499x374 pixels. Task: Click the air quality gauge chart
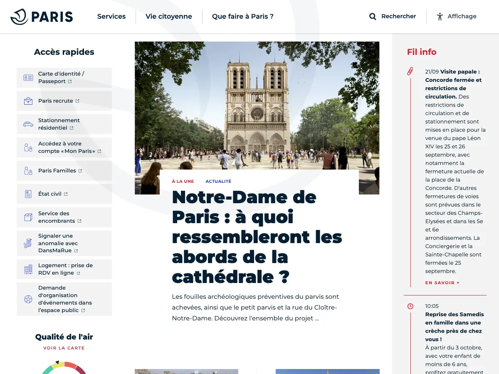pos(64,367)
